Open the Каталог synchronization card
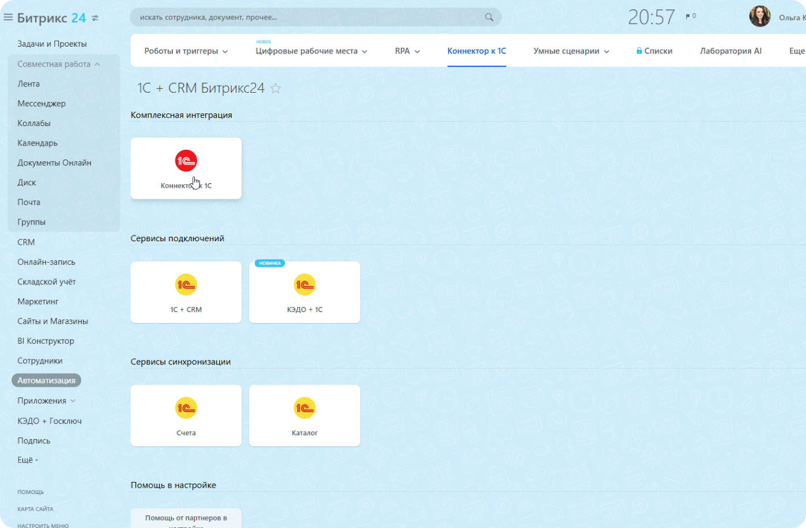Screen dimensions: 806x528 [304, 415]
